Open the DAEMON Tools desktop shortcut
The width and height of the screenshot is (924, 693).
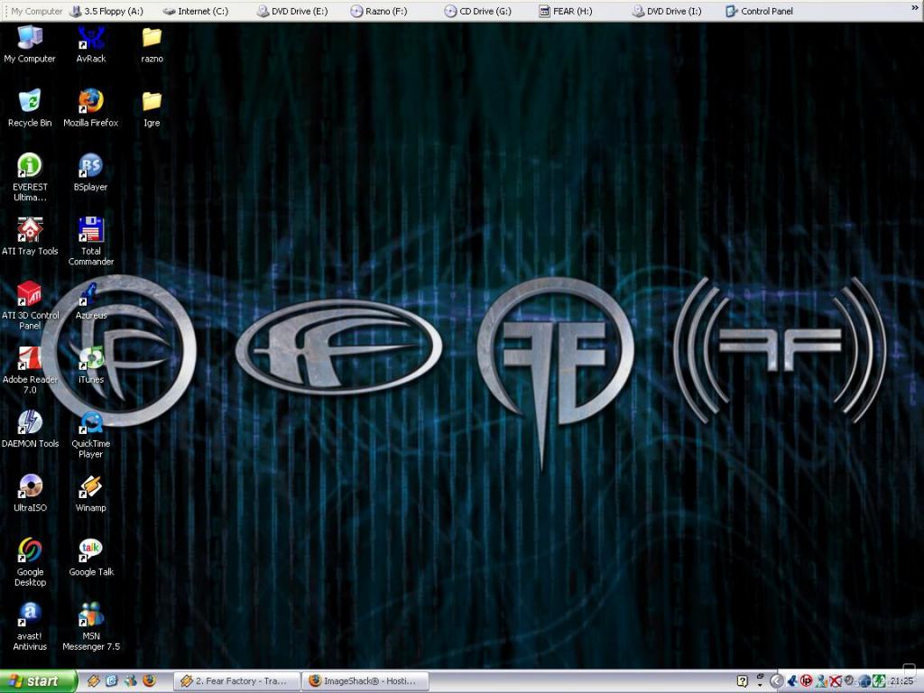tap(30, 430)
